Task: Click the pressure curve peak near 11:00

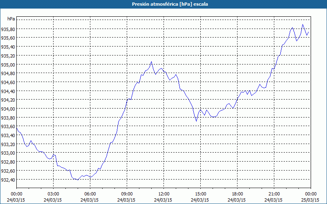Action: click(x=151, y=62)
